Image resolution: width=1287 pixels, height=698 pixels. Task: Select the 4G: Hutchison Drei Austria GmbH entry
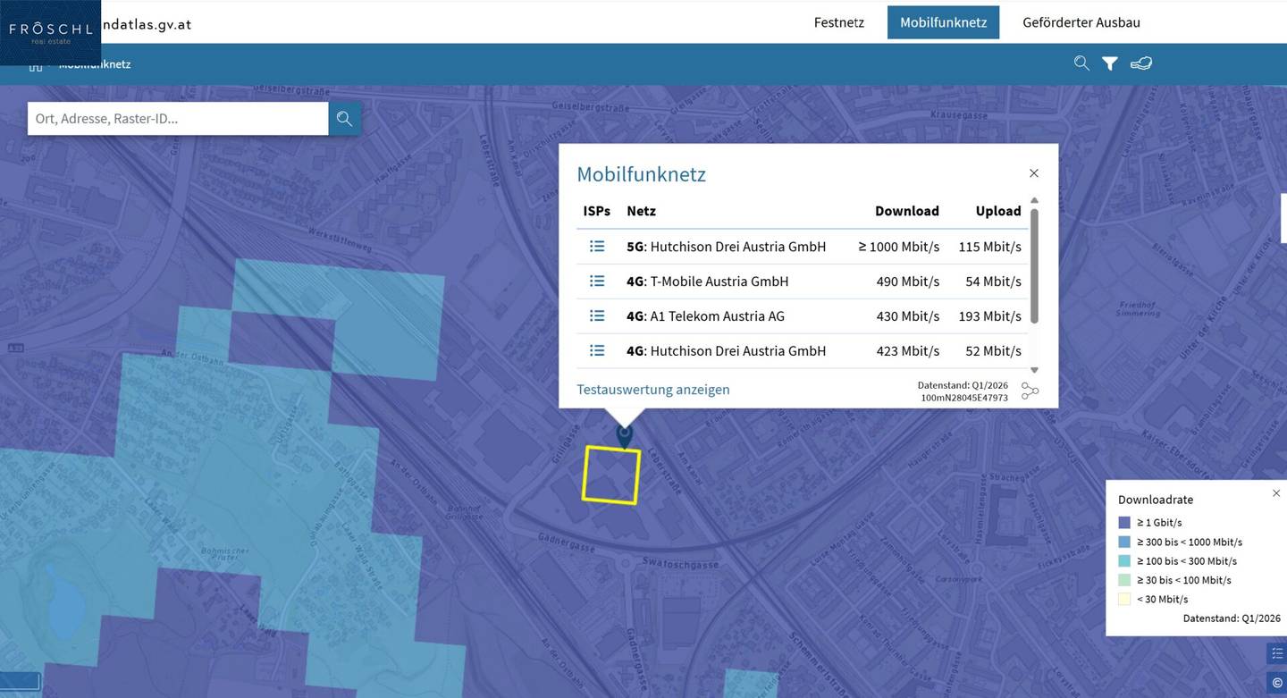pyautogui.click(x=727, y=351)
